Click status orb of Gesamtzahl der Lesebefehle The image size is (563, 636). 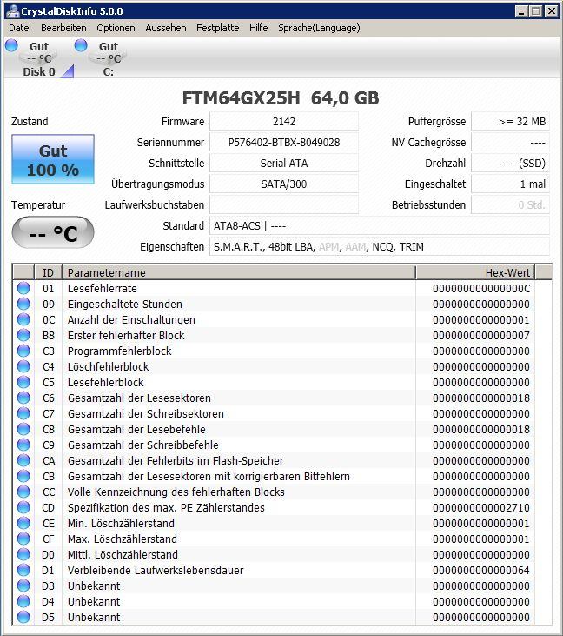(x=23, y=429)
